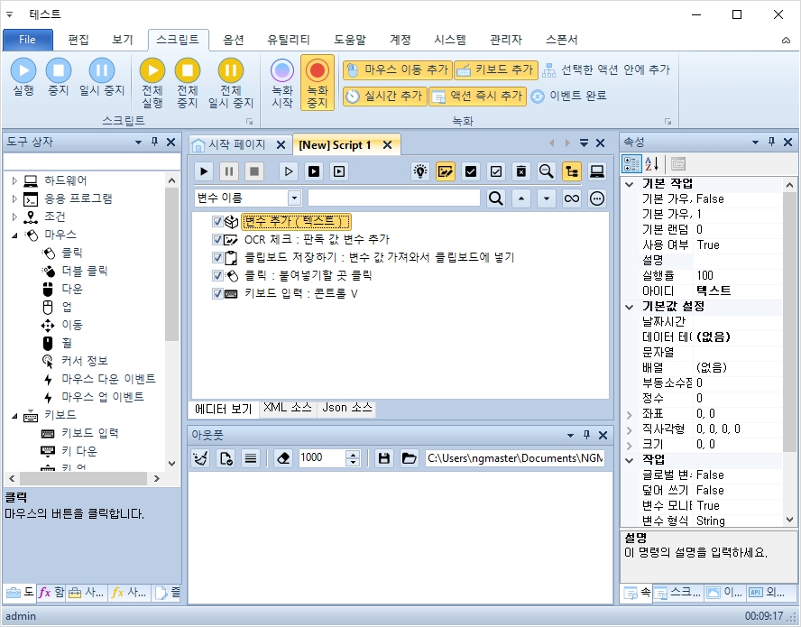Screen dimensions: 801x627
Task: Switch to the Json 소스 view tab
Action: pos(347,408)
